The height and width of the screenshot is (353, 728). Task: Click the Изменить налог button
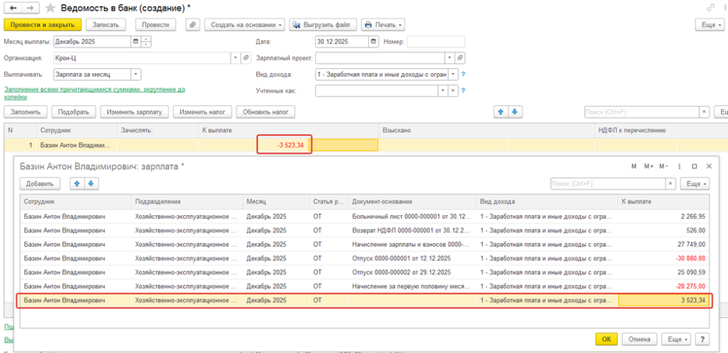click(x=203, y=112)
